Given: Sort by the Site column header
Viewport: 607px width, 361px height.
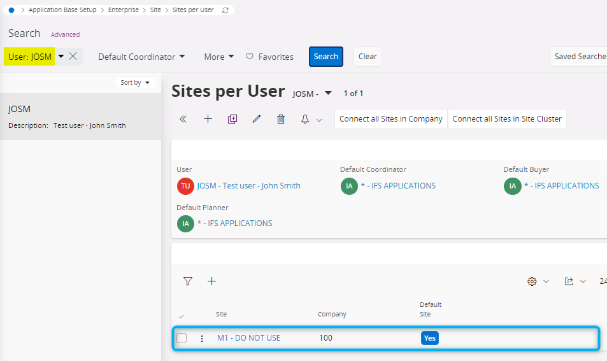Looking at the screenshot, I should (x=222, y=314).
